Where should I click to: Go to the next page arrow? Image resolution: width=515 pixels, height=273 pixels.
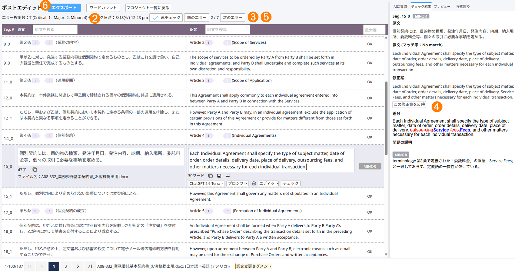point(78,266)
